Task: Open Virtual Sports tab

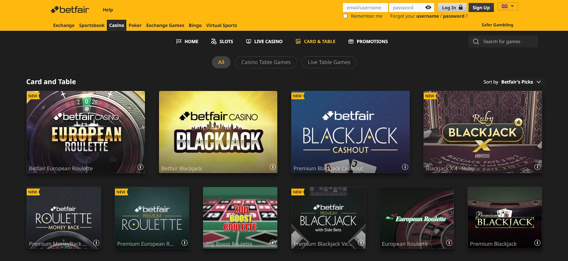Action: pos(222,25)
